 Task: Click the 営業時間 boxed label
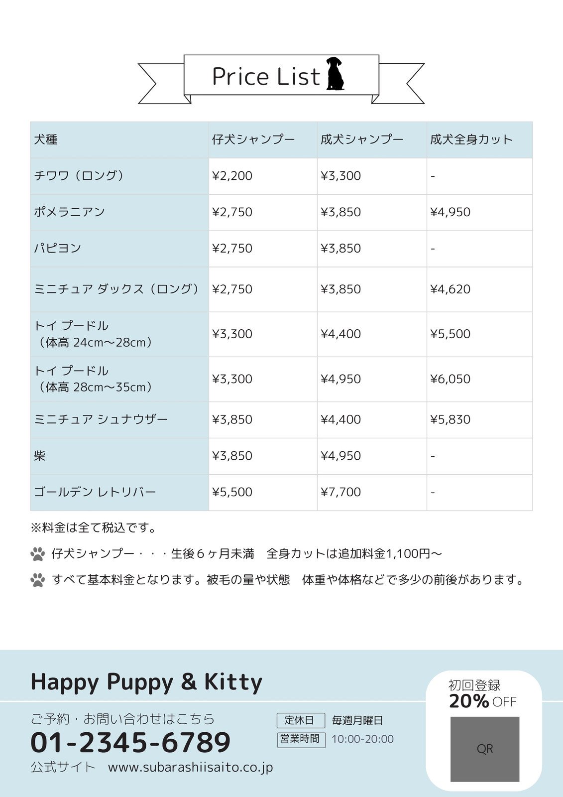301,739
